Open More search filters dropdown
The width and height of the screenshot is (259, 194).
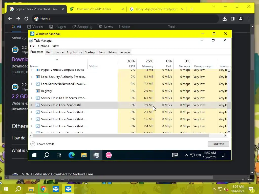(x=124, y=27)
